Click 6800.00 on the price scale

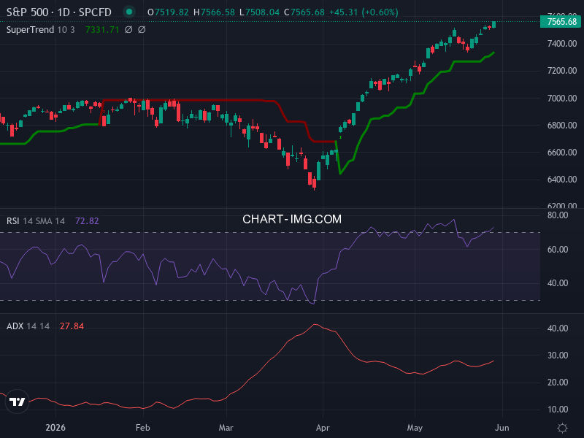[x=562, y=126]
